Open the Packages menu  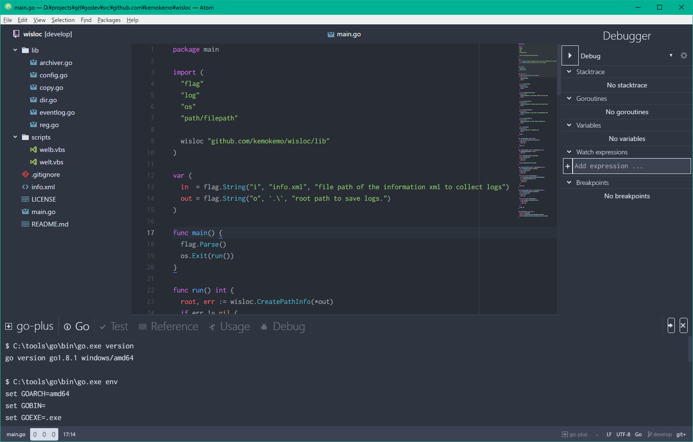[109, 20]
